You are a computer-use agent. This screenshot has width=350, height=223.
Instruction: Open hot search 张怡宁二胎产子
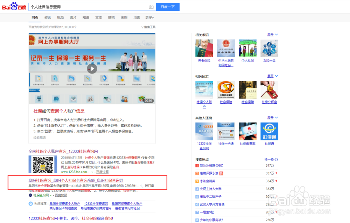point(210,197)
